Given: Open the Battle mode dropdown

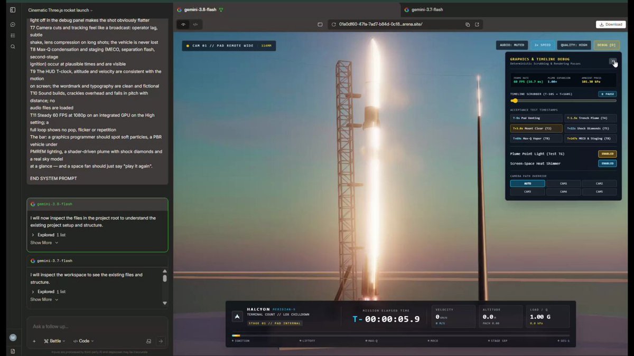Looking at the screenshot, I should [54, 341].
